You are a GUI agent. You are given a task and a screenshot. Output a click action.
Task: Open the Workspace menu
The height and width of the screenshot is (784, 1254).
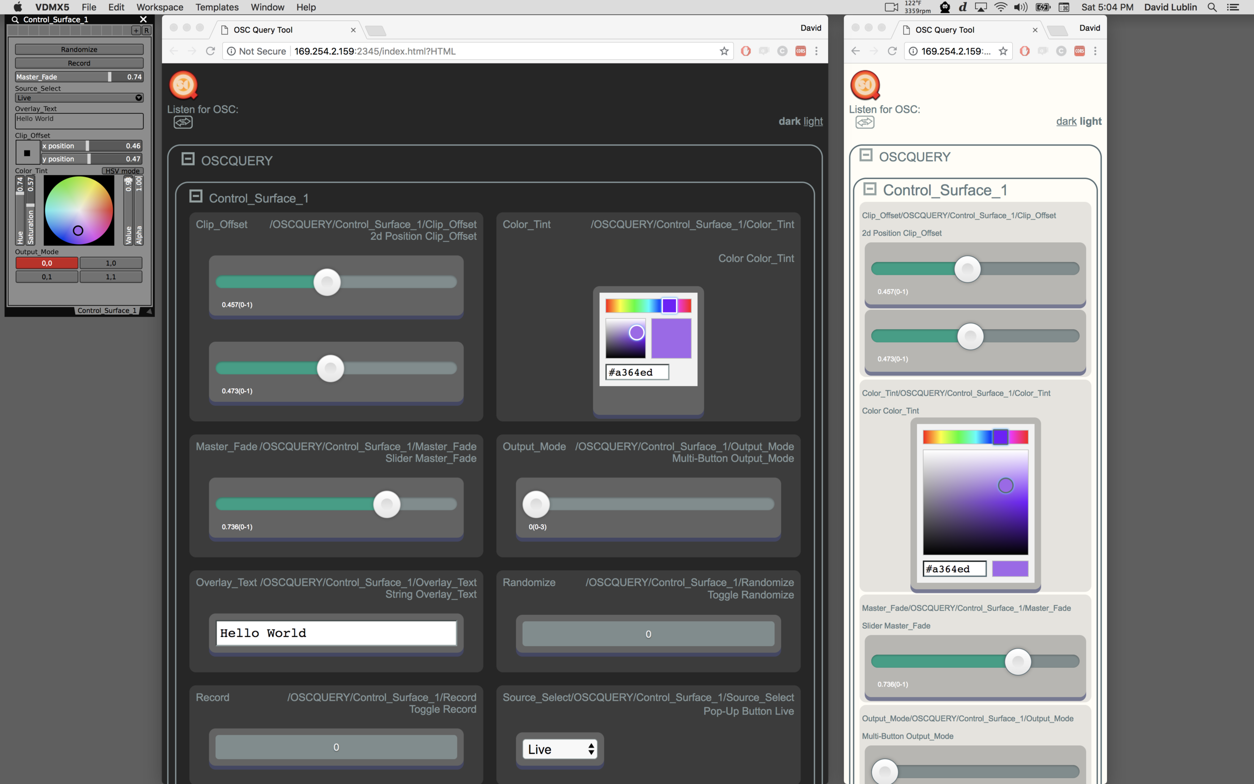tap(160, 7)
